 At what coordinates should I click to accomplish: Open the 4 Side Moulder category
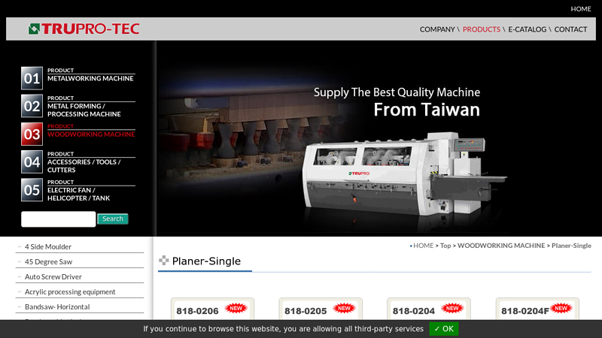coord(48,246)
